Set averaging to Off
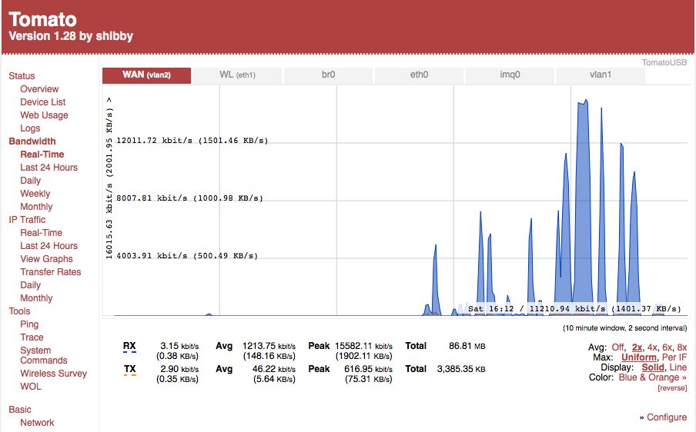The width and height of the screenshot is (696, 432). tap(617, 347)
